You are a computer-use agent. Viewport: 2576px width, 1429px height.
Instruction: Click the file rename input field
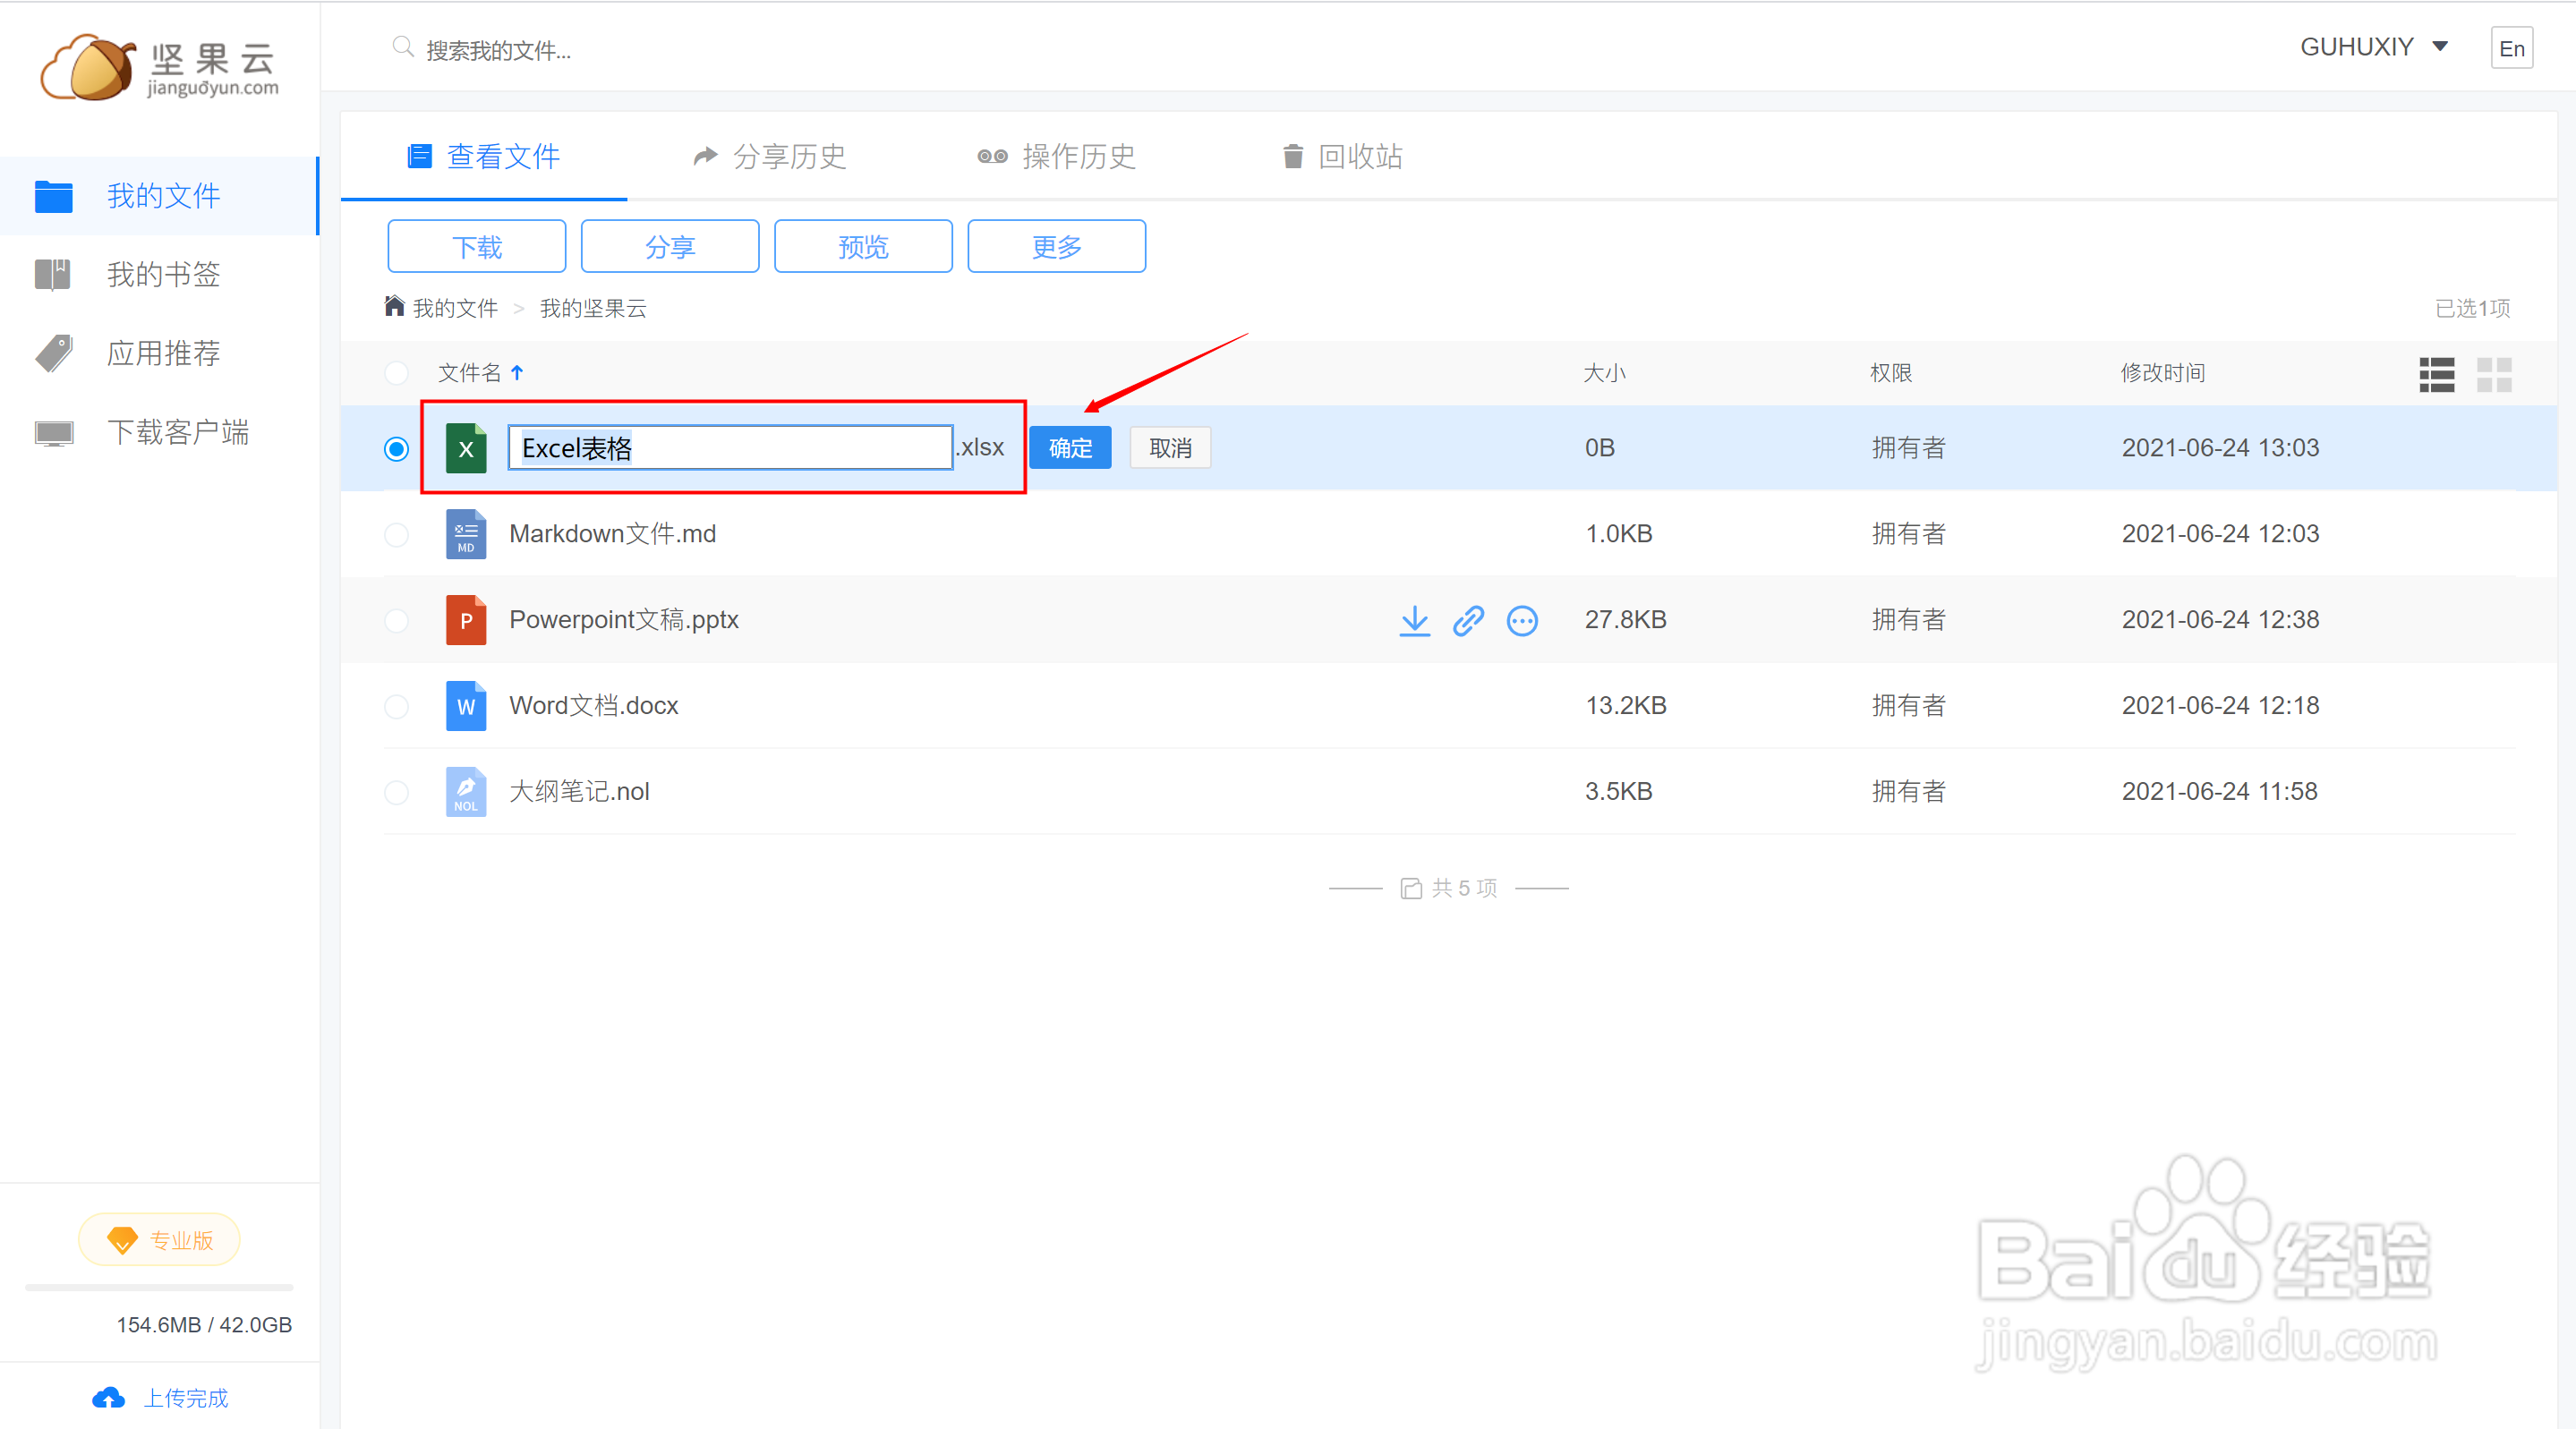(730, 448)
